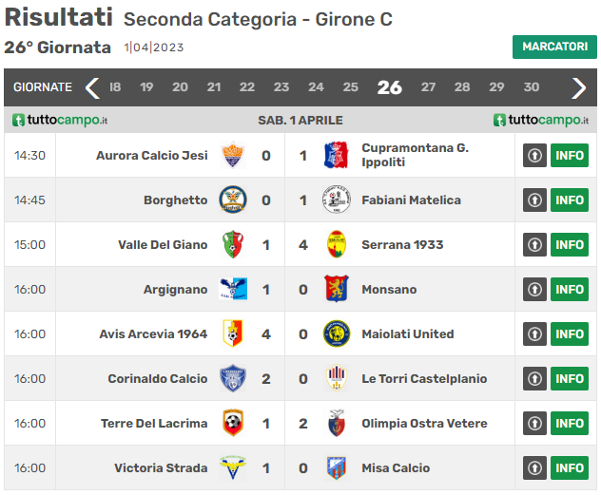The height and width of the screenshot is (495, 601).
Task: Switch to giornata 30
Action: click(x=532, y=87)
